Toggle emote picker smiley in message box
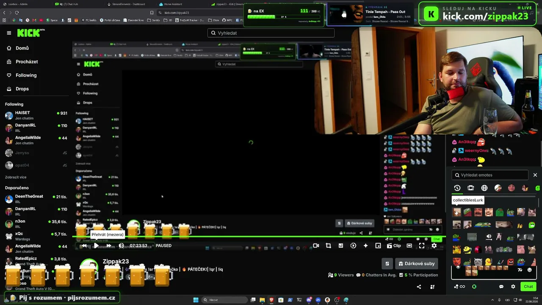Viewport: 542px width, 305px height. tap(529, 270)
